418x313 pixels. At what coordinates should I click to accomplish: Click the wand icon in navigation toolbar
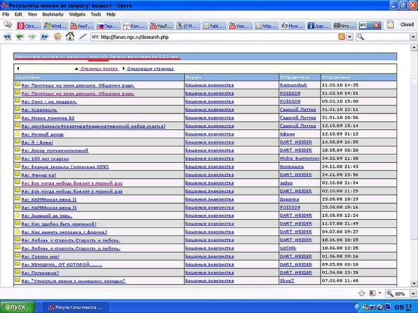(83, 37)
